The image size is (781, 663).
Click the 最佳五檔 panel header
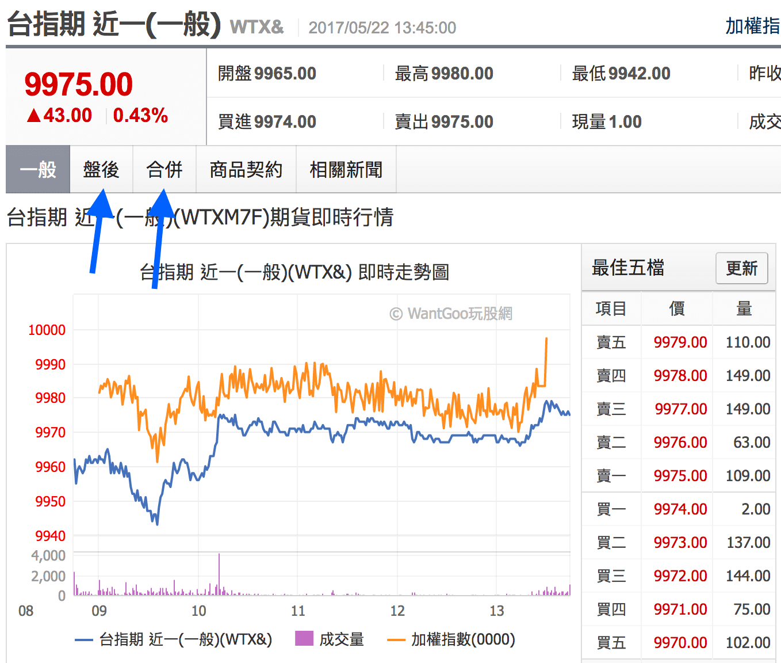[x=628, y=268]
